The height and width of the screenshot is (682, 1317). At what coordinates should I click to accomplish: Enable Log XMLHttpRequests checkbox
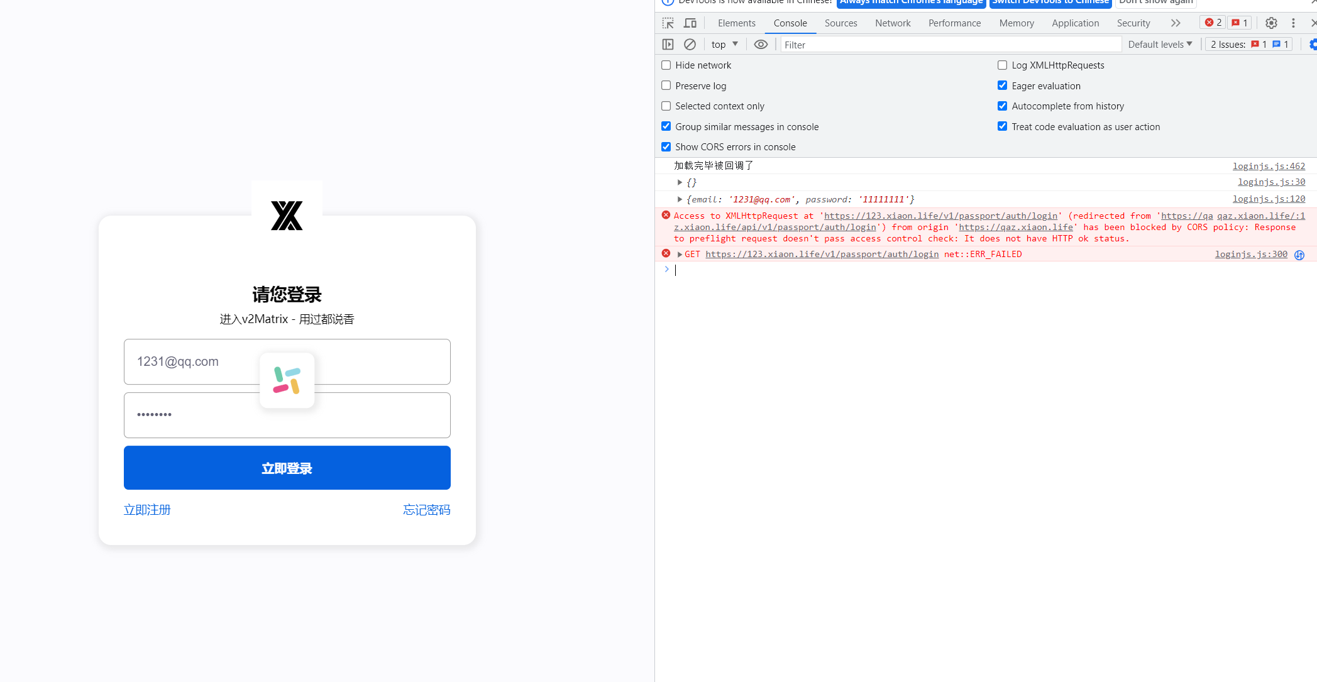(x=1003, y=65)
